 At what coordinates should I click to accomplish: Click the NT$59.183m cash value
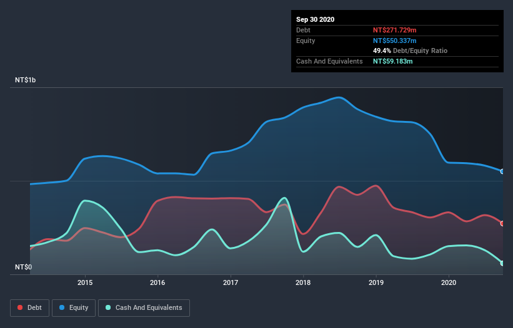tap(392, 61)
